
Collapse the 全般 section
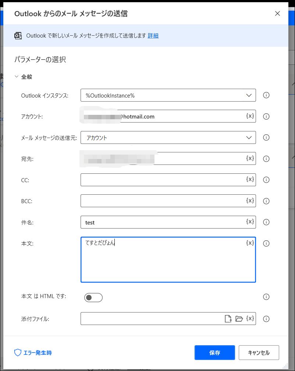click(16, 77)
